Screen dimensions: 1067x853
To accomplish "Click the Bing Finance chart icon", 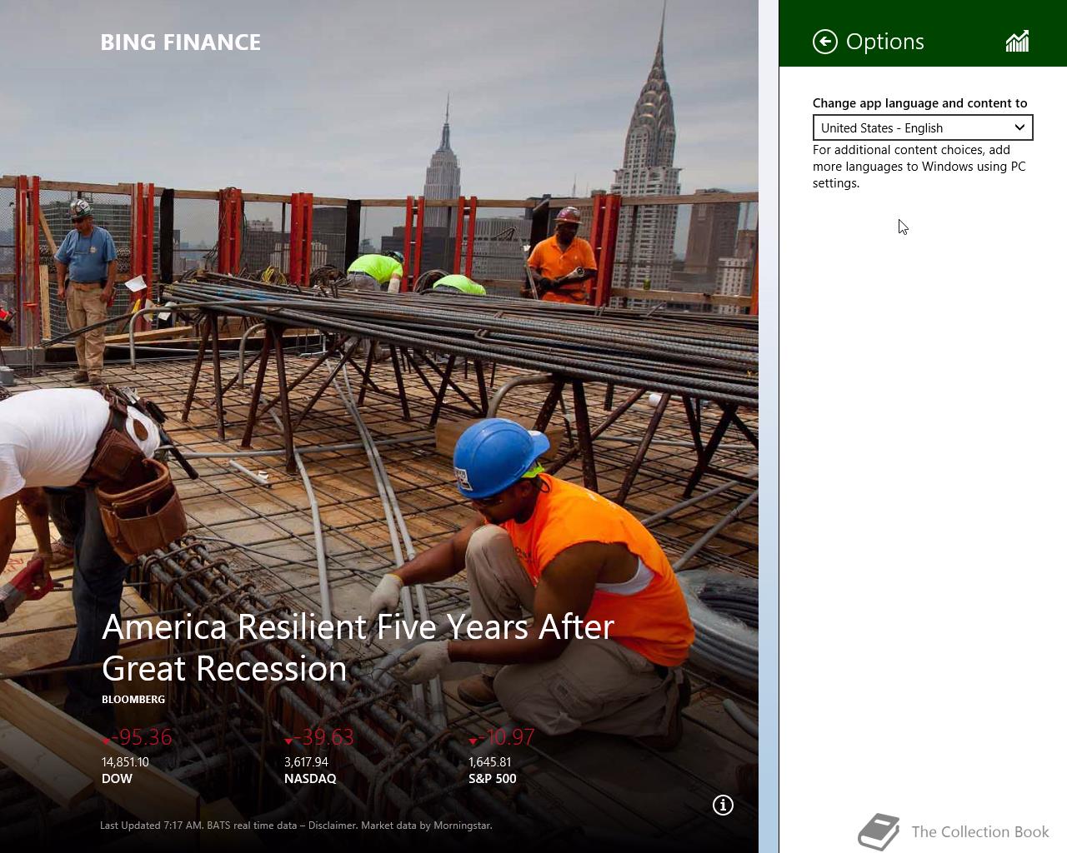I will tap(1017, 42).
